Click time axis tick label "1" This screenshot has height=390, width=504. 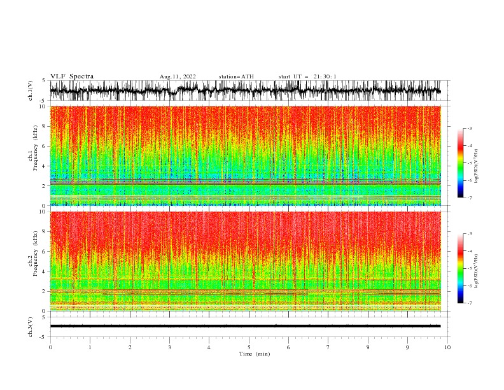tap(90, 347)
